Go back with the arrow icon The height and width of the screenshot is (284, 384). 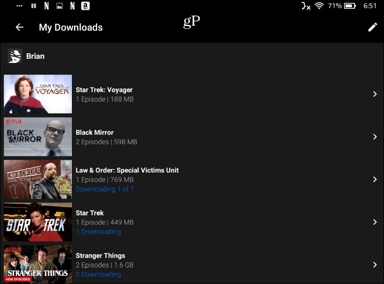[x=20, y=27]
